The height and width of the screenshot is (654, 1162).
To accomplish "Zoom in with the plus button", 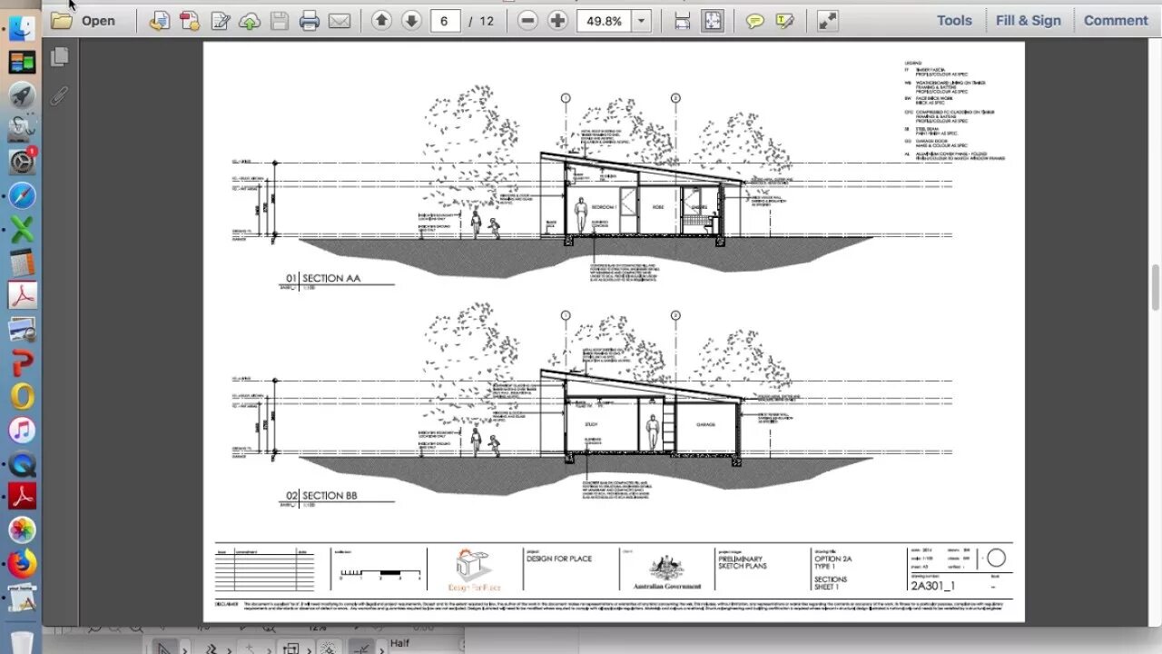I will [557, 20].
